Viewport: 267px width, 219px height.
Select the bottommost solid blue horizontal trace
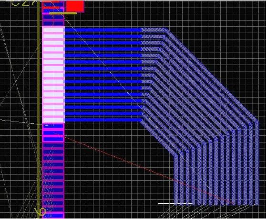tap(103, 120)
